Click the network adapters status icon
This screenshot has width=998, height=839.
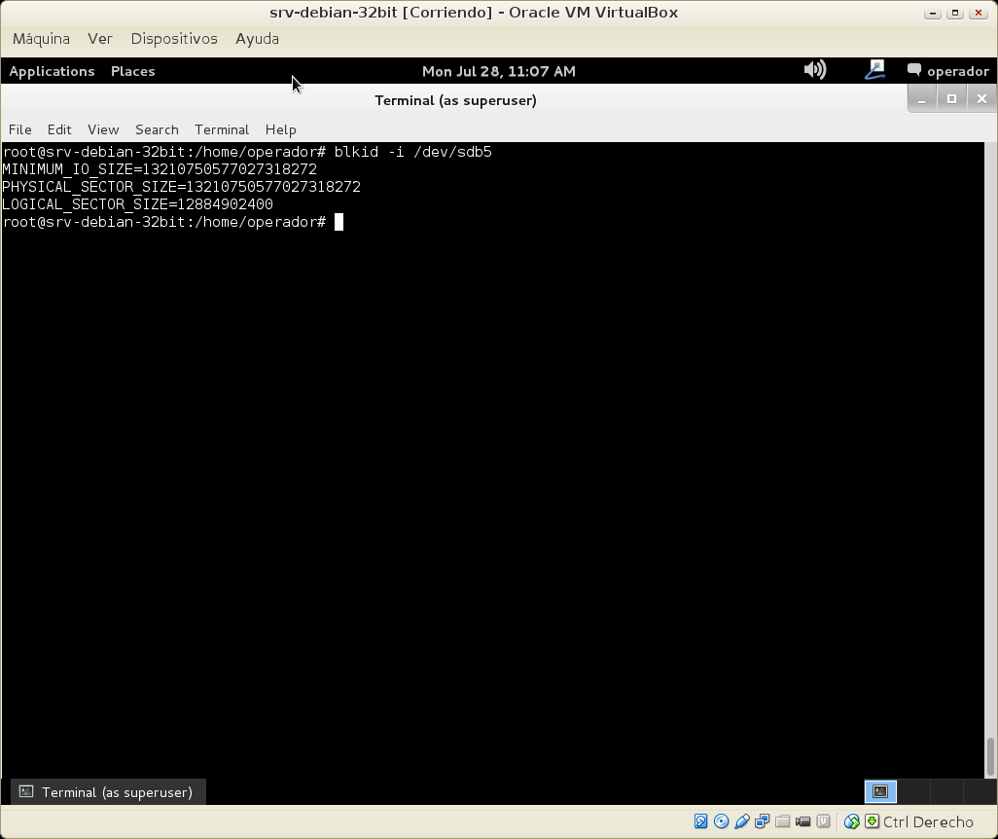point(762,821)
